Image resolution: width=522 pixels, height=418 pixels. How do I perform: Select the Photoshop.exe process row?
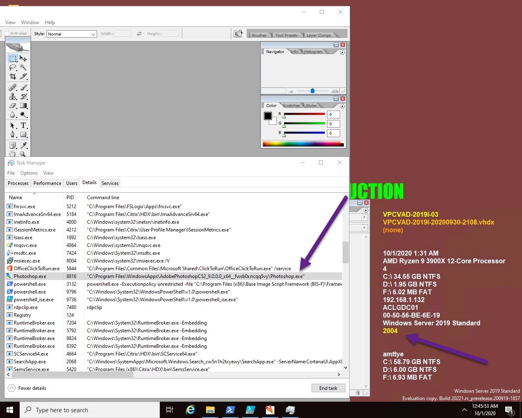174,276
